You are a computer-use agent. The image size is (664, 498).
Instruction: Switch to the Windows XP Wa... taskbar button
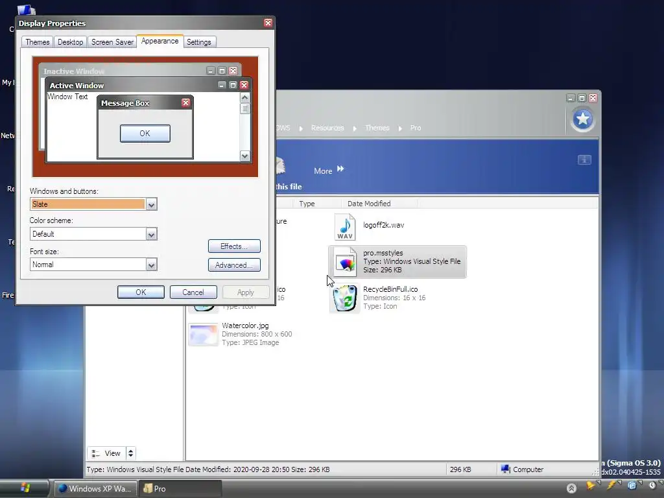95,488
